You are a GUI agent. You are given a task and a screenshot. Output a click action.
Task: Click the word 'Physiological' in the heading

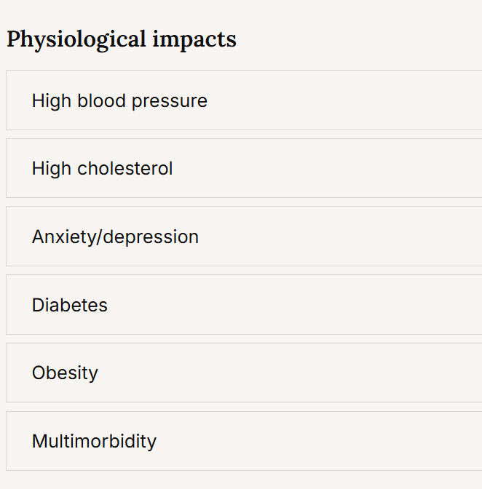(76, 40)
